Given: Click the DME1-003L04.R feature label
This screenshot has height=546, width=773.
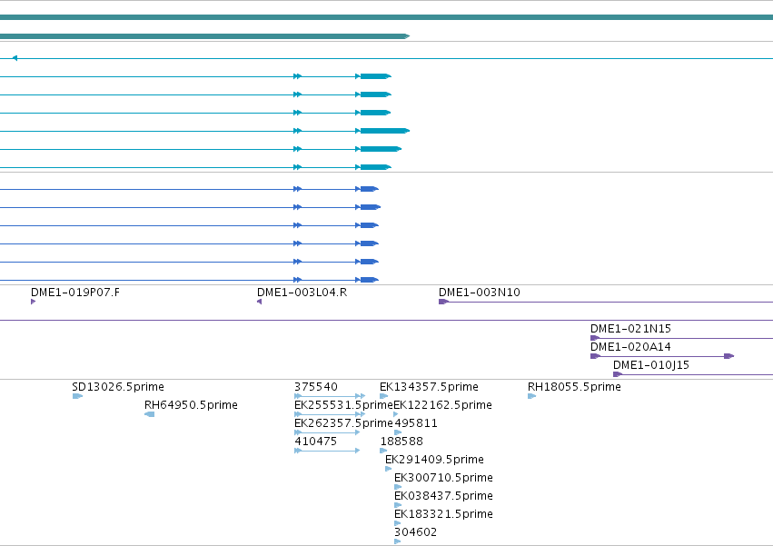Looking at the screenshot, I should click(302, 292).
